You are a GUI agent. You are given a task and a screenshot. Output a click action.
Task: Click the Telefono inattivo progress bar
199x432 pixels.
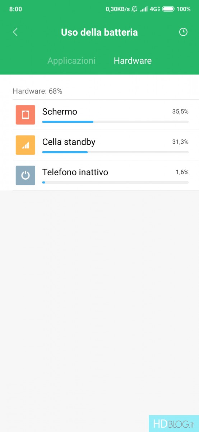(x=115, y=183)
